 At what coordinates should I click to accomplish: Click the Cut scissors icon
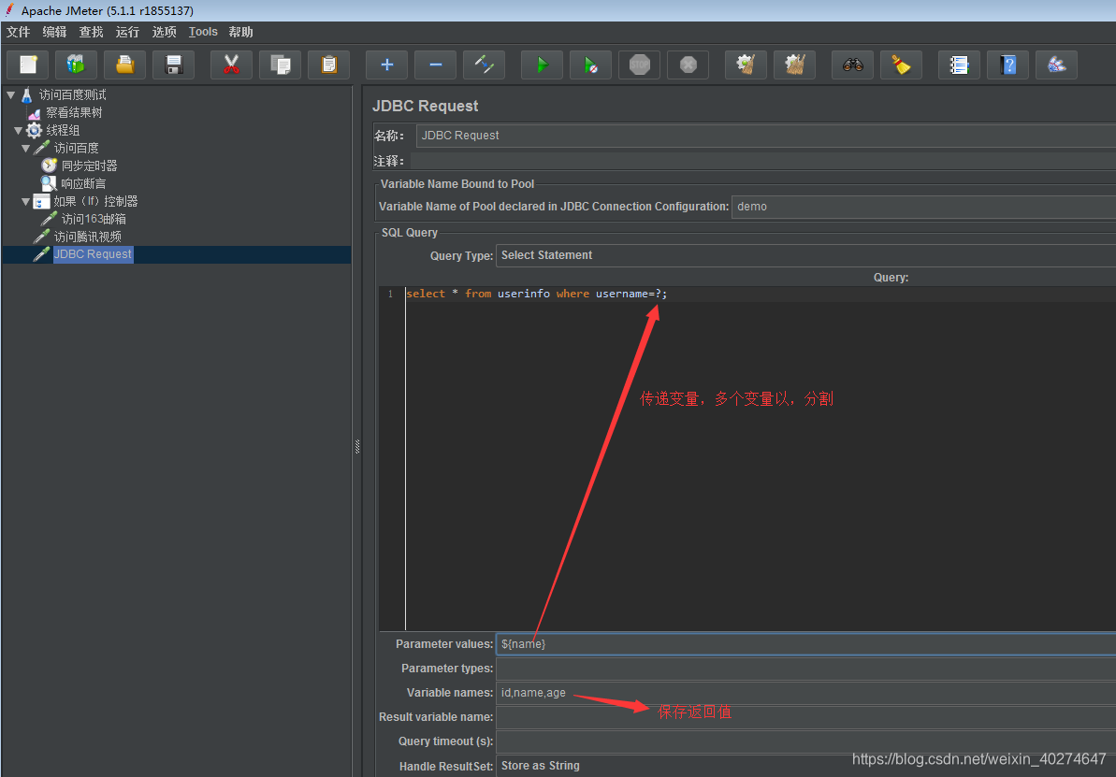coord(231,65)
